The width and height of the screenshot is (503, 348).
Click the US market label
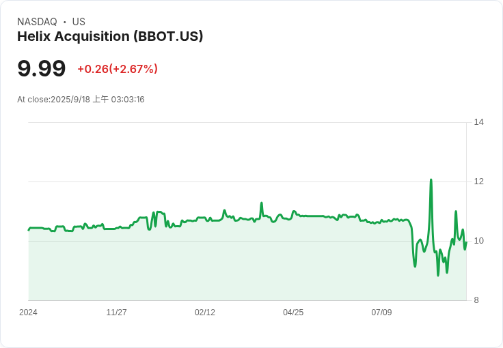coord(79,22)
